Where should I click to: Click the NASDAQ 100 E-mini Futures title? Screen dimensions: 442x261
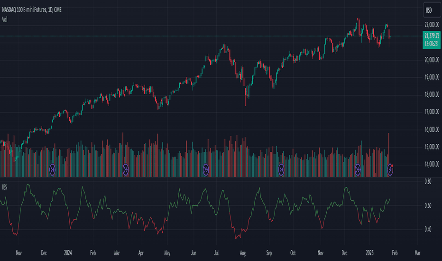[x=32, y=10]
